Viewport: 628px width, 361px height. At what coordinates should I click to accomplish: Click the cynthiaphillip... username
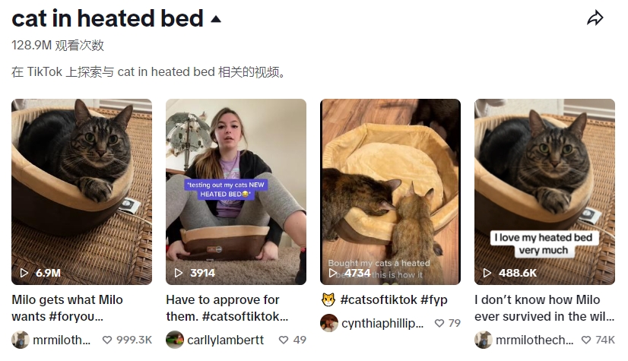click(x=382, y=323)
